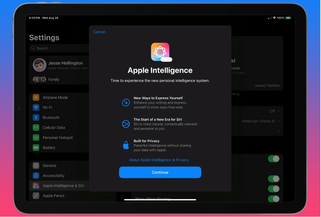Select the Apple Intelligence & Siri rainbow icon
The image size is (321, 217).
click(35, 186)
